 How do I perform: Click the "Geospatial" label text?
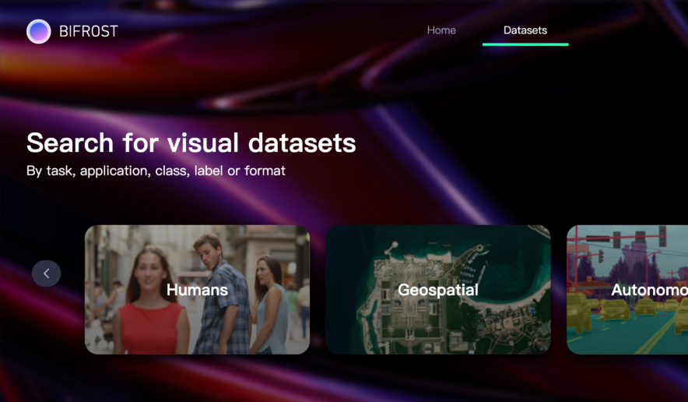(437, 290)
